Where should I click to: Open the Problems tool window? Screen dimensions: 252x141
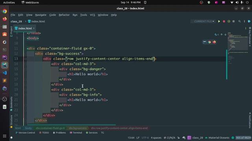59,133
